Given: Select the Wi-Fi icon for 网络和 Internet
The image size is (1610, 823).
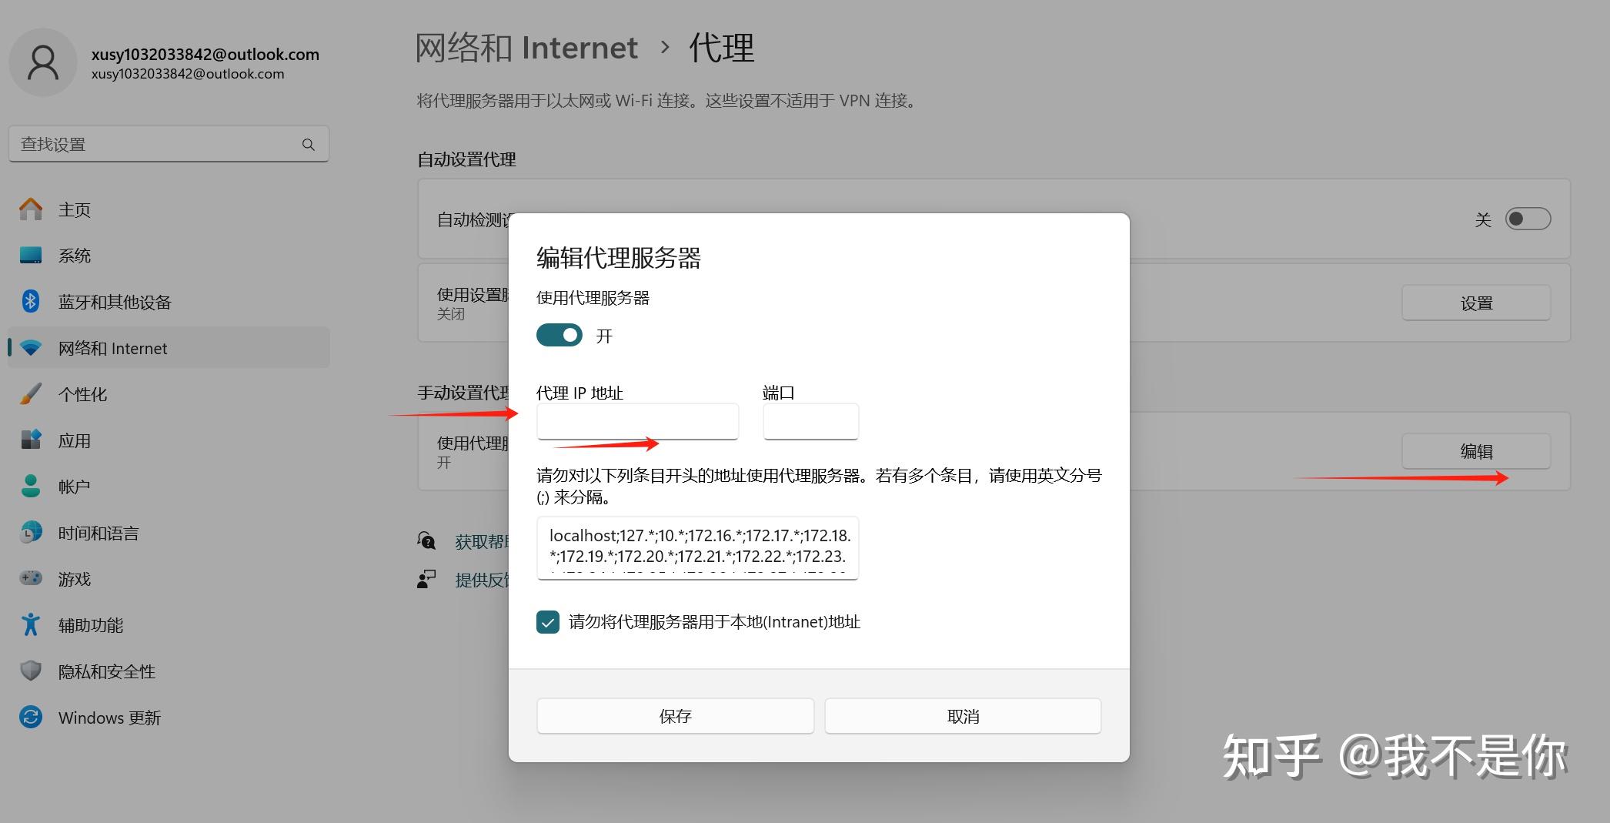Looking at the screenshot, I should point(30,347).
